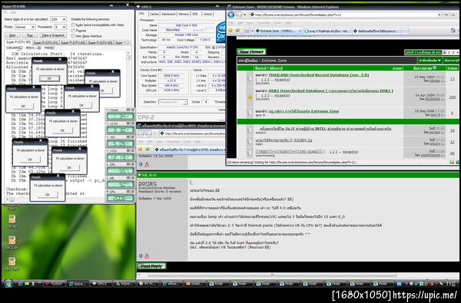This screenshot has height=303, width=461.
Task: Click the New Thread button
Action: 251,52
